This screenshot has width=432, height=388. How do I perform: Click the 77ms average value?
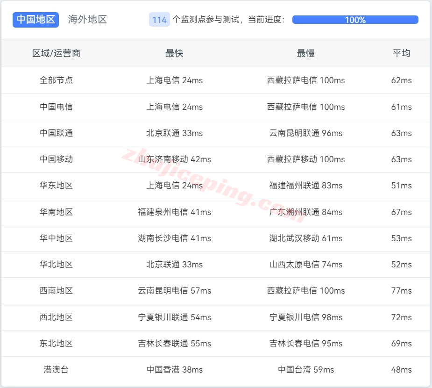[x=402, y=291]
